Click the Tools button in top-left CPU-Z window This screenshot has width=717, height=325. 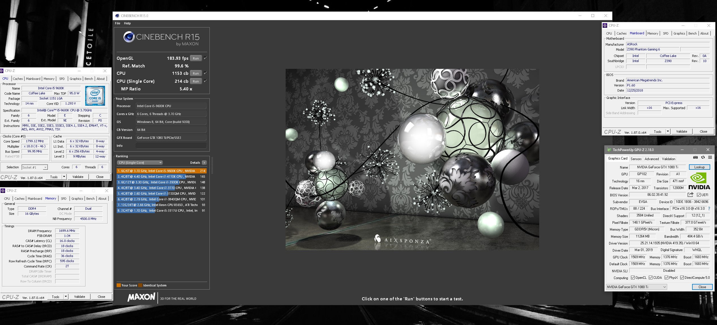tap(54, 177)
